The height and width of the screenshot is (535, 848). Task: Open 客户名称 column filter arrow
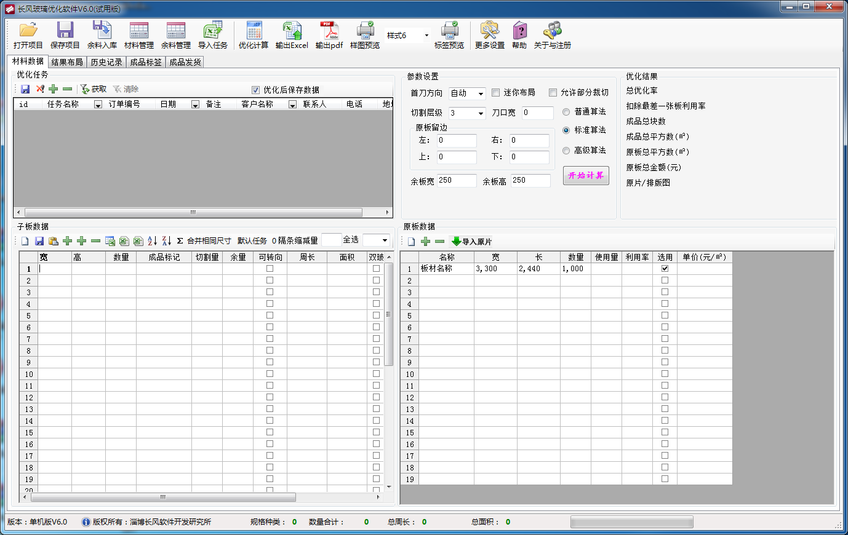tap(292, 105)
